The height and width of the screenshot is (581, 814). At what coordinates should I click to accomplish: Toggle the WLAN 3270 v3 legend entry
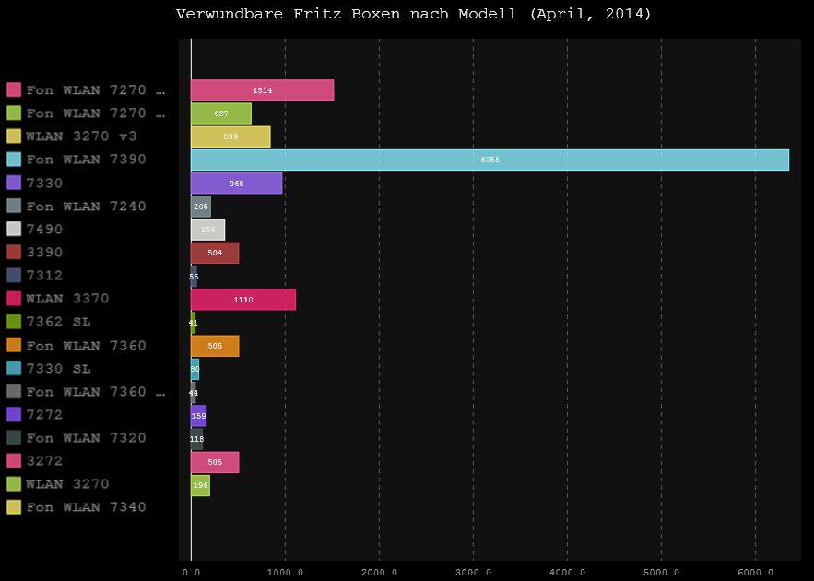(x=81, y=136)
